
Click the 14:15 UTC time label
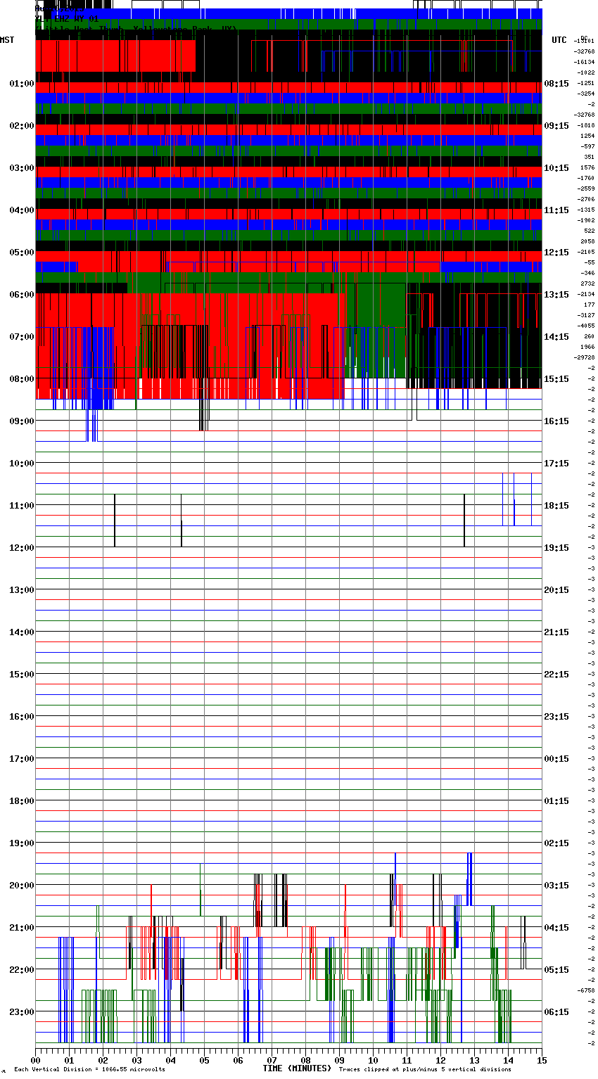pyautogui.click(x=556, y=337)
